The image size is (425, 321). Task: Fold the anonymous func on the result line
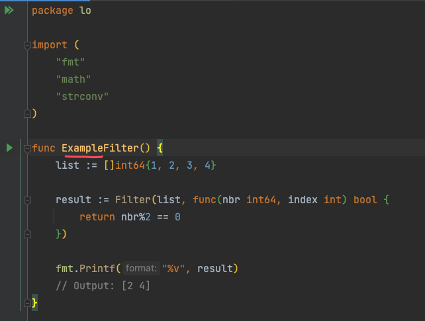coord(27,200)
